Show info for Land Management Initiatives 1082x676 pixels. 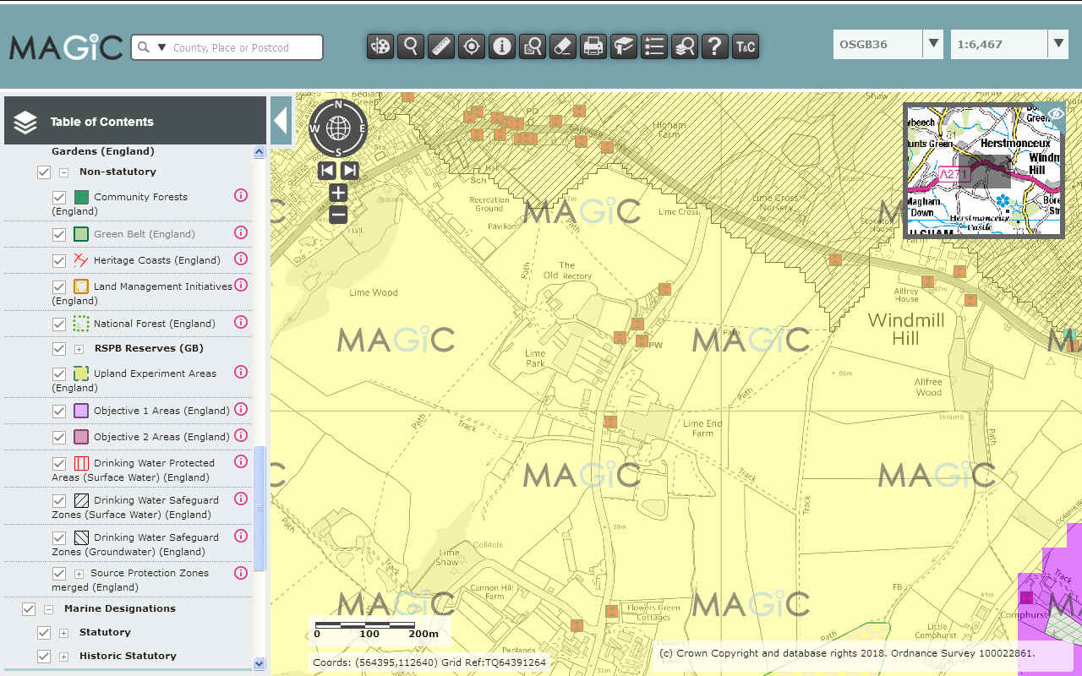coord(240,285)
